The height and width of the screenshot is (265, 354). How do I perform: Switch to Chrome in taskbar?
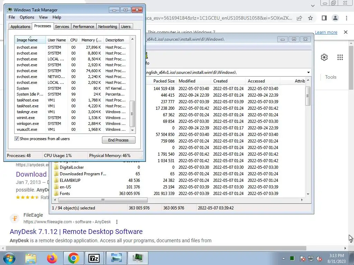(73, 258)
